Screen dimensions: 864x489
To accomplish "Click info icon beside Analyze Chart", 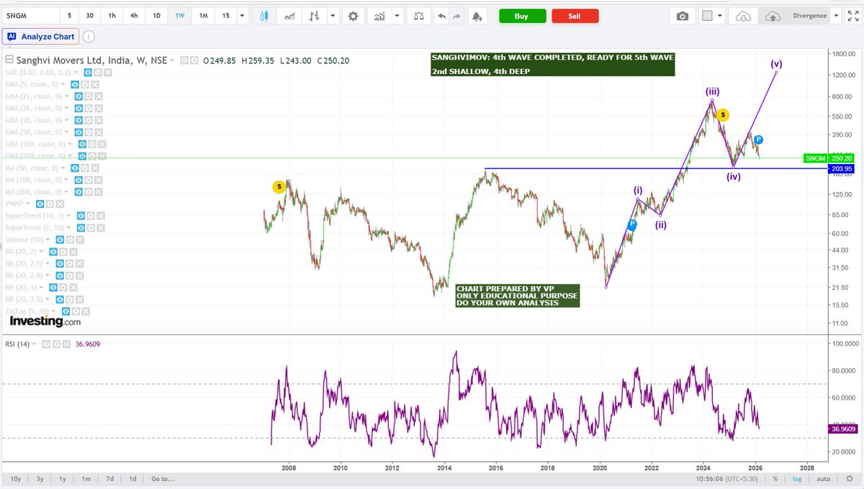I will pyautogui.click(x=88, y=37).
